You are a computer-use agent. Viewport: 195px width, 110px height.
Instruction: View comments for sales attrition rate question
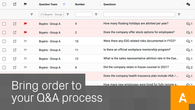coord(189,59)
